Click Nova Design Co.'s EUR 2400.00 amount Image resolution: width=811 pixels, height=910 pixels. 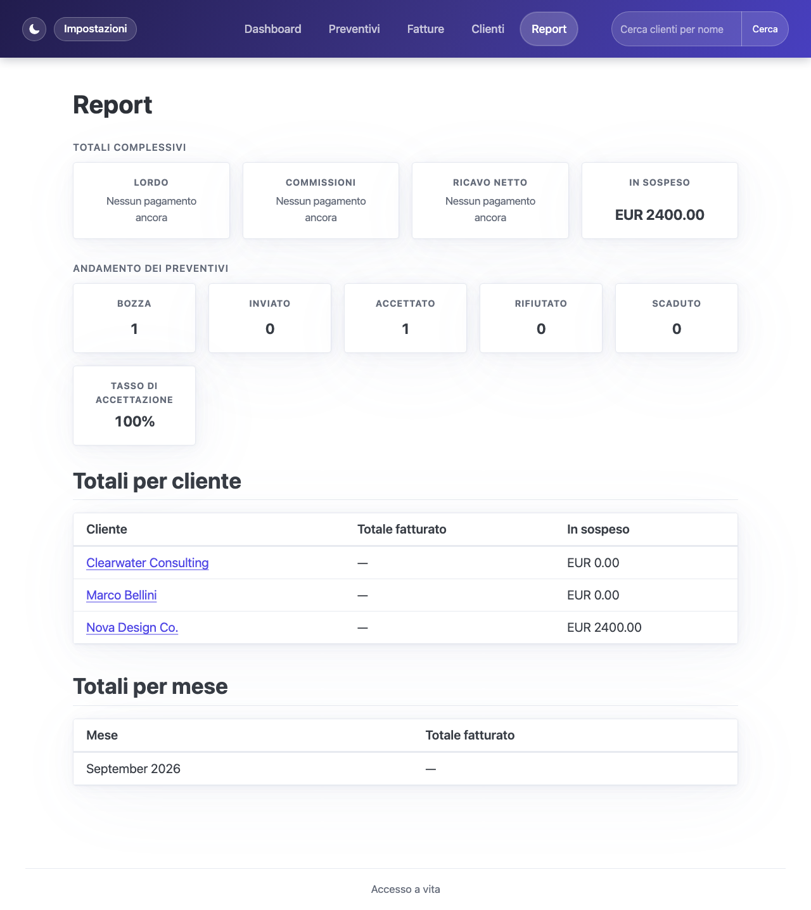(604, 627)
